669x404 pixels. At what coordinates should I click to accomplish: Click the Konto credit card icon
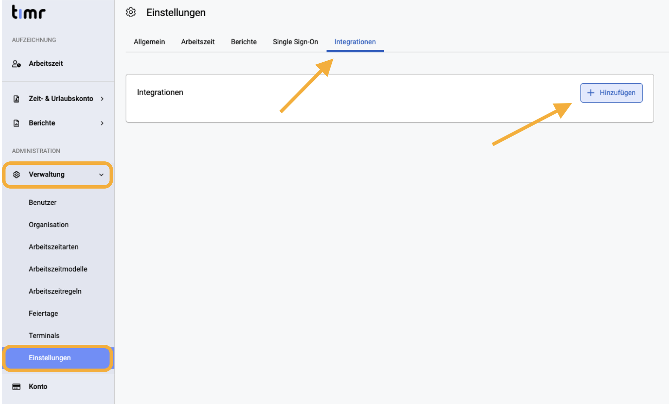pos(16,386)
